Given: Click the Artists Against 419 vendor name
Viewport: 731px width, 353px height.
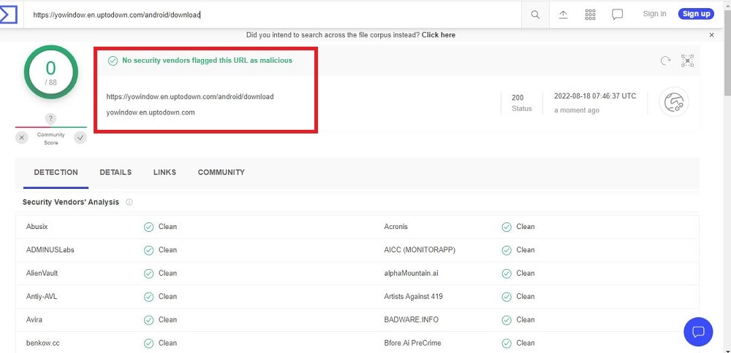Looking at the screenshot, I should tap(414, 296).
